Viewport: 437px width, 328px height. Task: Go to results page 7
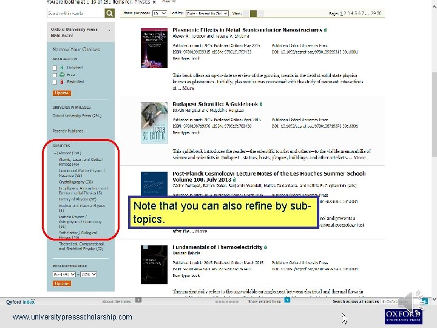tap(363, 13)
